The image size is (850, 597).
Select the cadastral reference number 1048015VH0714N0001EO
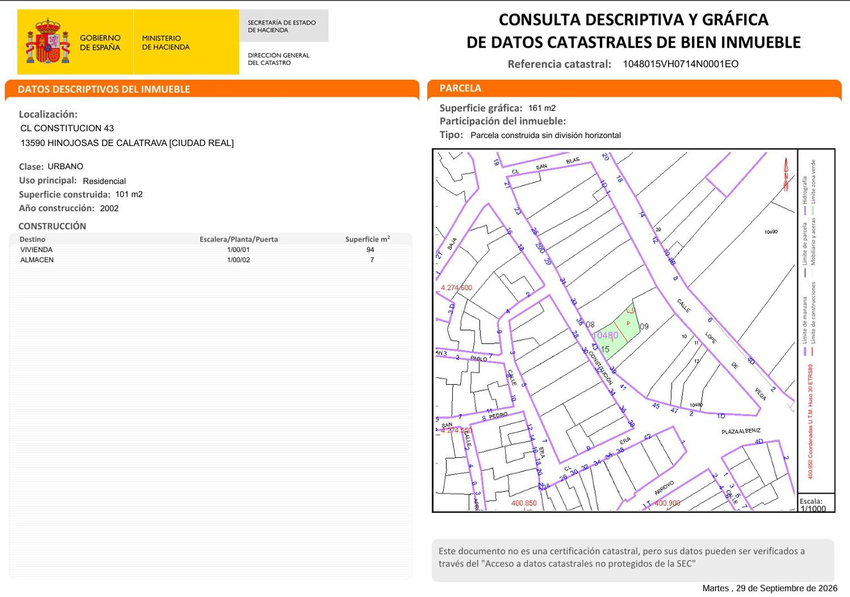tap(681, 64)
